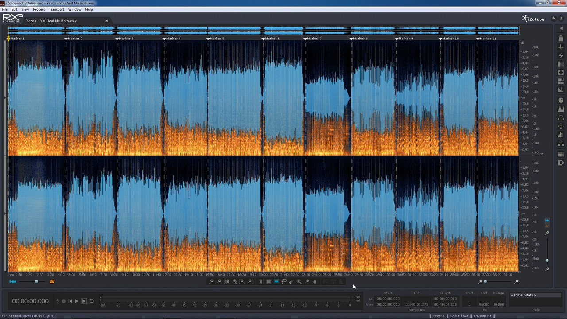The height and width of the screenshot is (319, 567).
Task: Jump to Marker 3
Action: tap(125, 39)
